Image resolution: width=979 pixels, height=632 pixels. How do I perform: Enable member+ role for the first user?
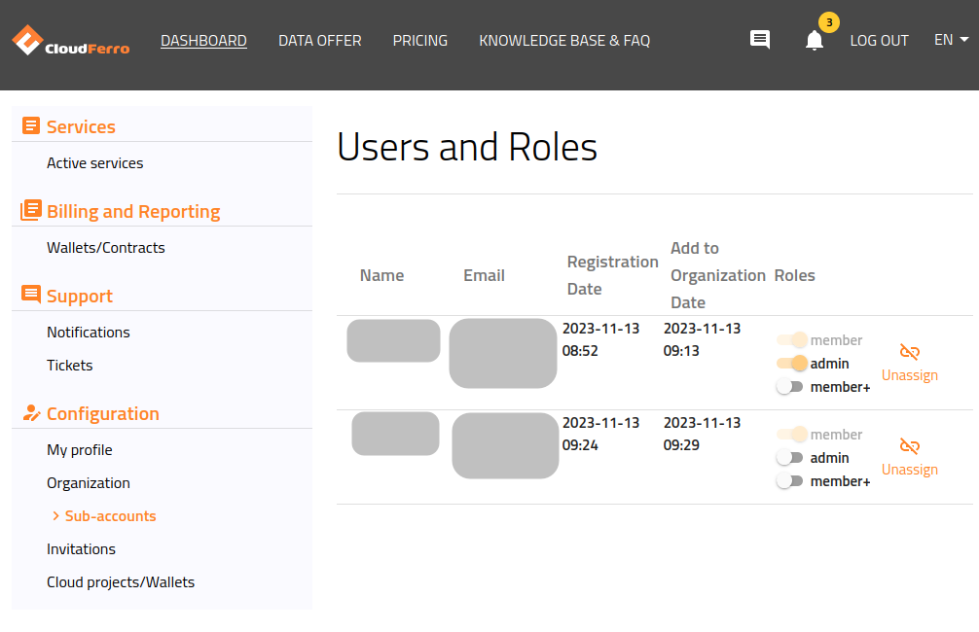(x=790, y=386)
